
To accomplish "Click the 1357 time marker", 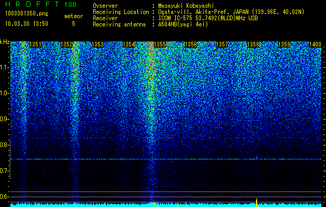I will point(222,45).
